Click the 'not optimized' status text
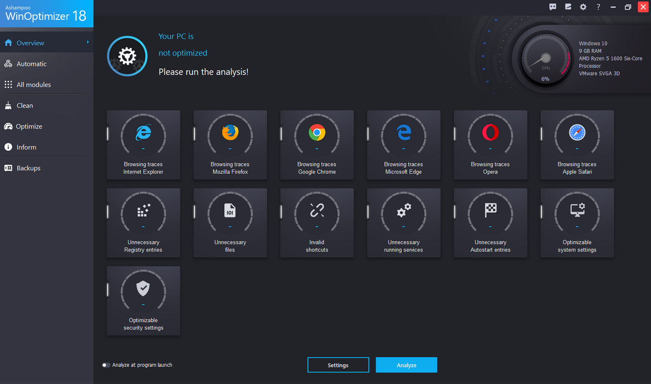 [x=183, y=53]
